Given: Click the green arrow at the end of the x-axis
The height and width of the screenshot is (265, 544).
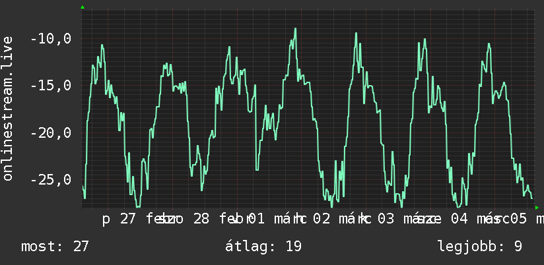Looking at the screenshot, I should [x=537, y=208].
